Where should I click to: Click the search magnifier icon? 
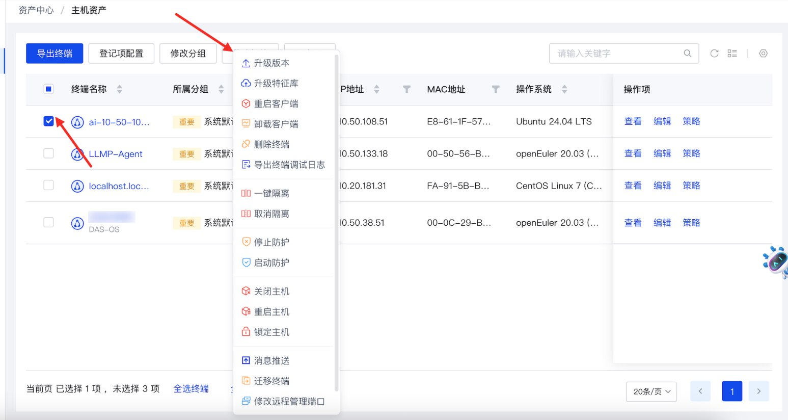(687, 54)
